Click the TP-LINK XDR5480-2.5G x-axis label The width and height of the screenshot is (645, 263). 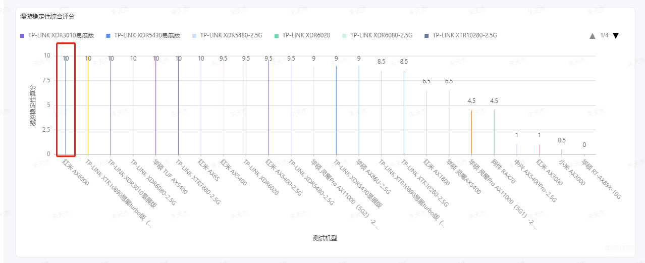[312, 183]
